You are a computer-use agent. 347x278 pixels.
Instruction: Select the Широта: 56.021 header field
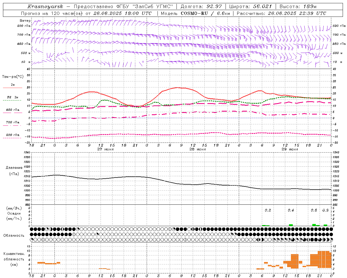pyautogui.click(x=250, y=7)
